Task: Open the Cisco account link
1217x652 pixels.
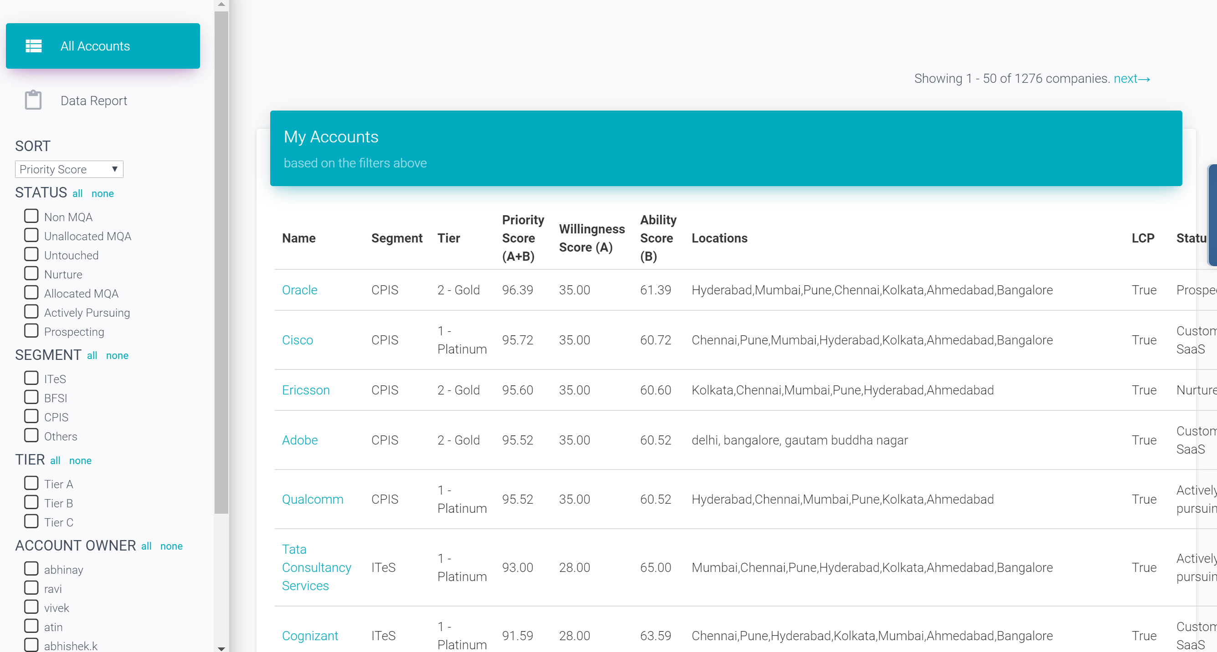Action: click(298, 340)
